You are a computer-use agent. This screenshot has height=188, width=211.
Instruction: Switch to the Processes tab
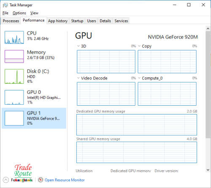[x=11, y=21]
